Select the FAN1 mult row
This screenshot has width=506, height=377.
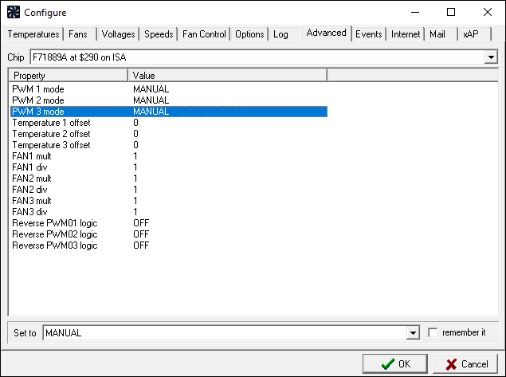click(169, 156)
